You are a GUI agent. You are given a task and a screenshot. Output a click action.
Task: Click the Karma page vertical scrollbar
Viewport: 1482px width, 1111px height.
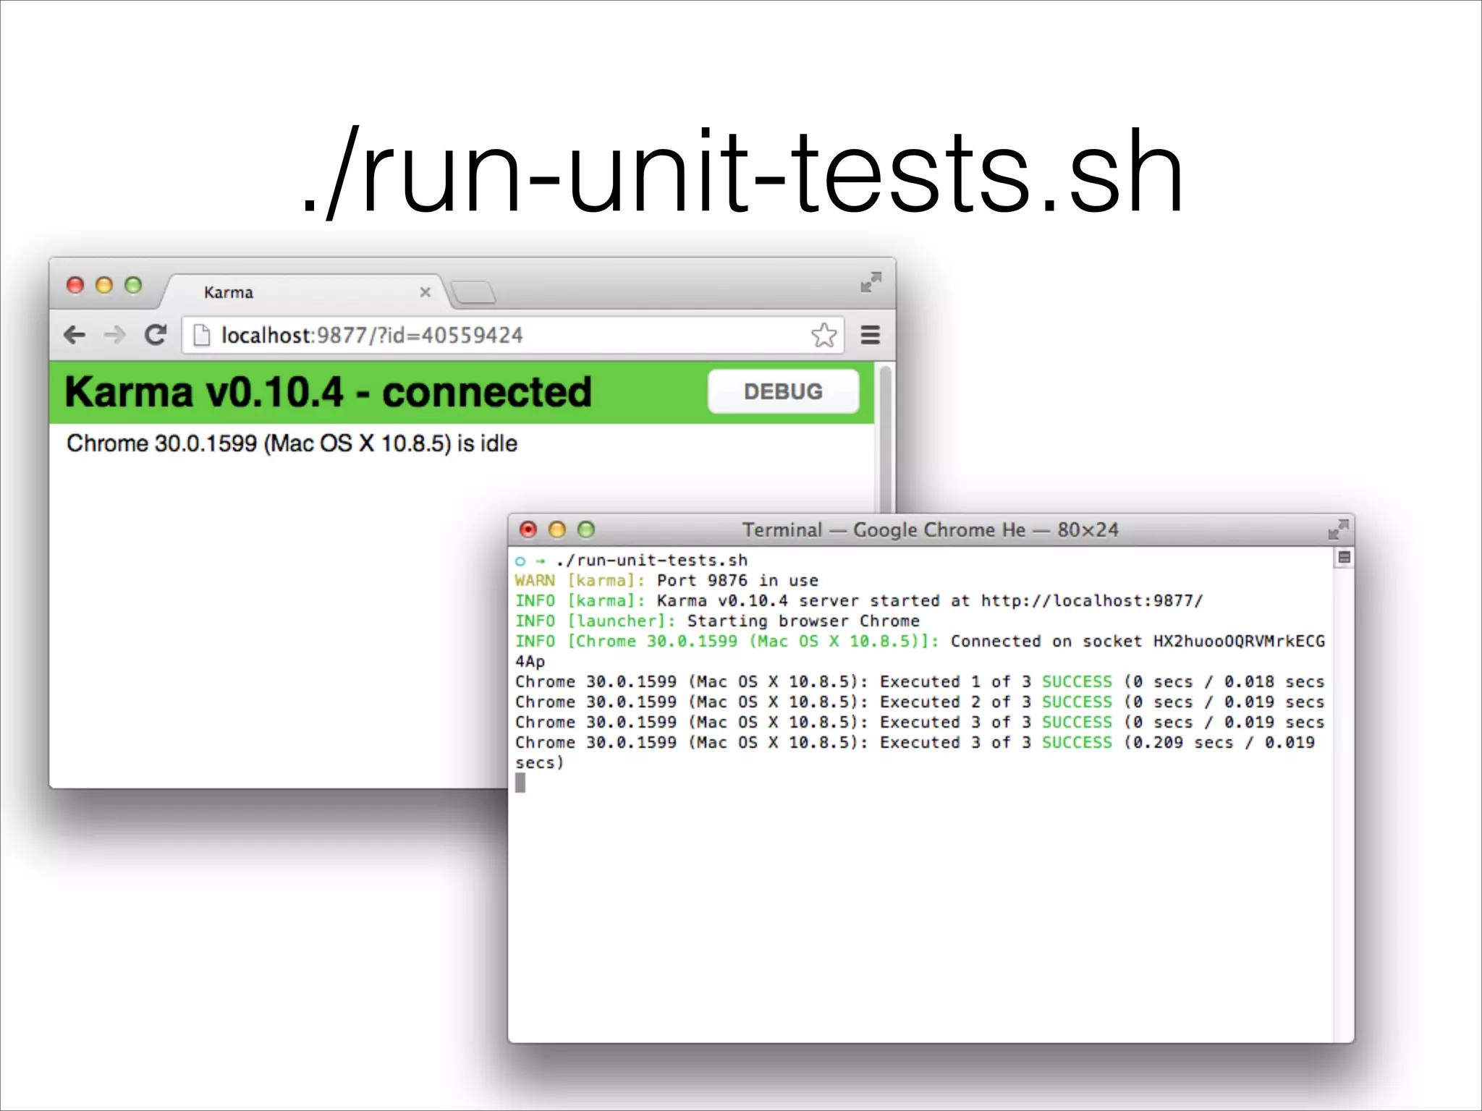[x=884, y=434]
